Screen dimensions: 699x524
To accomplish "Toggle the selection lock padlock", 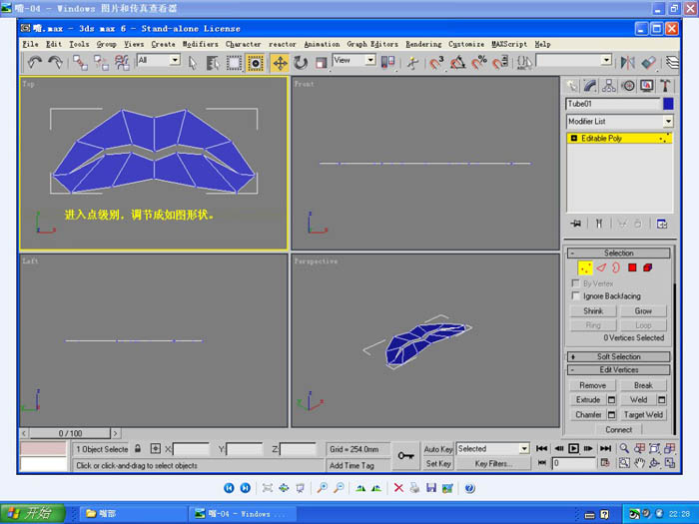I will [139, 449].
